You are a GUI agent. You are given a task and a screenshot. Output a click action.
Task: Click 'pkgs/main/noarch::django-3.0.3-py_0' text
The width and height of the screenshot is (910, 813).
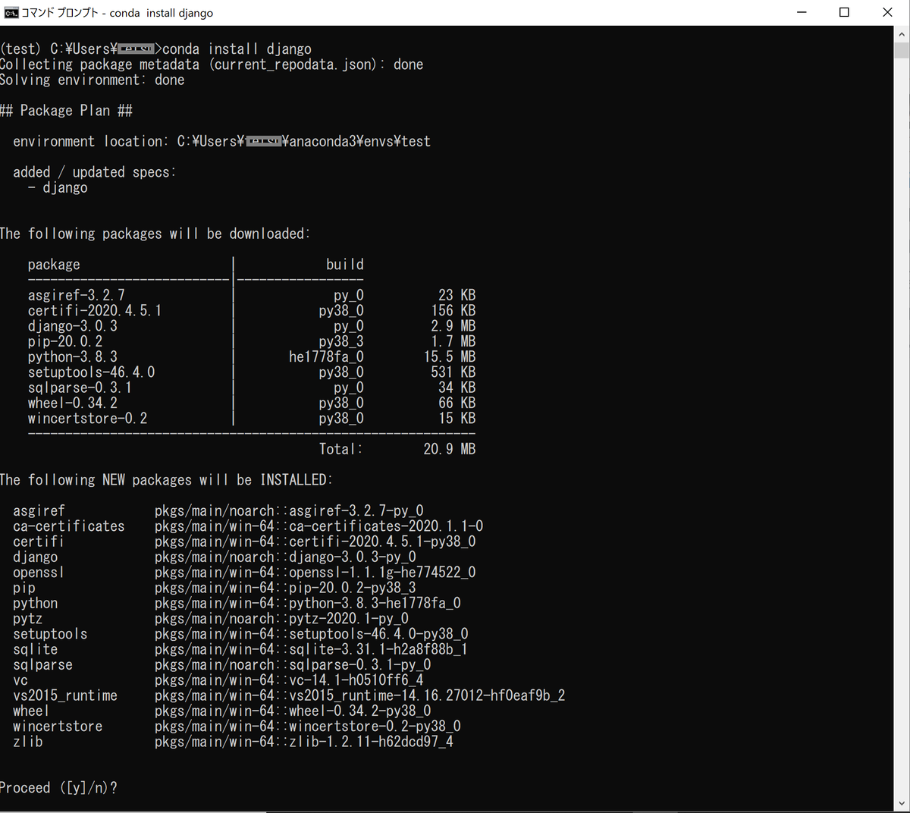point(285,557)
